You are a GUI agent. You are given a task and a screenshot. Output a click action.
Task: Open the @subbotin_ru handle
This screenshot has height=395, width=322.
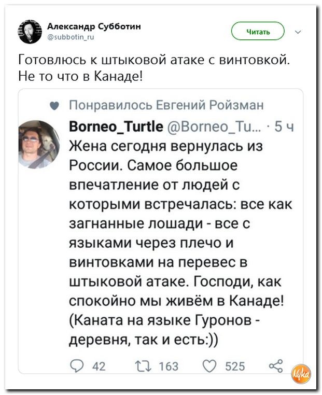[x=71, y=37]
